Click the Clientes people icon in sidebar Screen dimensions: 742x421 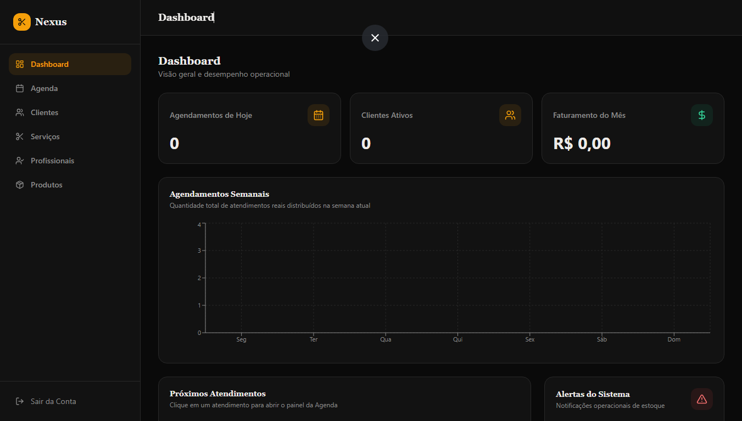click(x=20, y=112)
